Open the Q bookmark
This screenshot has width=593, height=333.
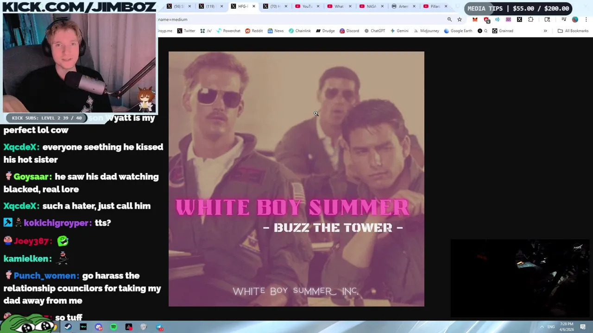482,31
